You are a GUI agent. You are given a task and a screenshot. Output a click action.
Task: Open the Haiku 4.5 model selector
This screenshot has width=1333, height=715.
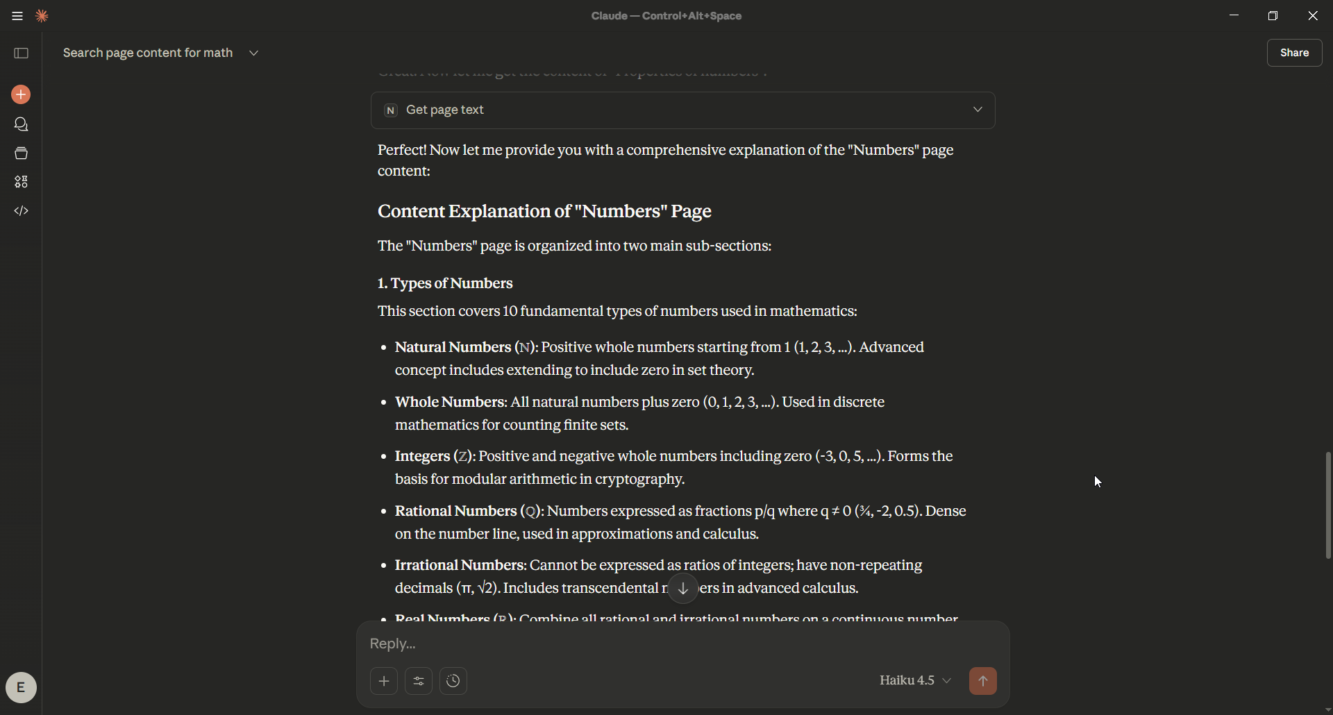(x=915, y=680)
